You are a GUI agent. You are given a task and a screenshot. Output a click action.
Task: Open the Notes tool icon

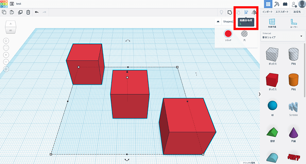coord(230,12)
